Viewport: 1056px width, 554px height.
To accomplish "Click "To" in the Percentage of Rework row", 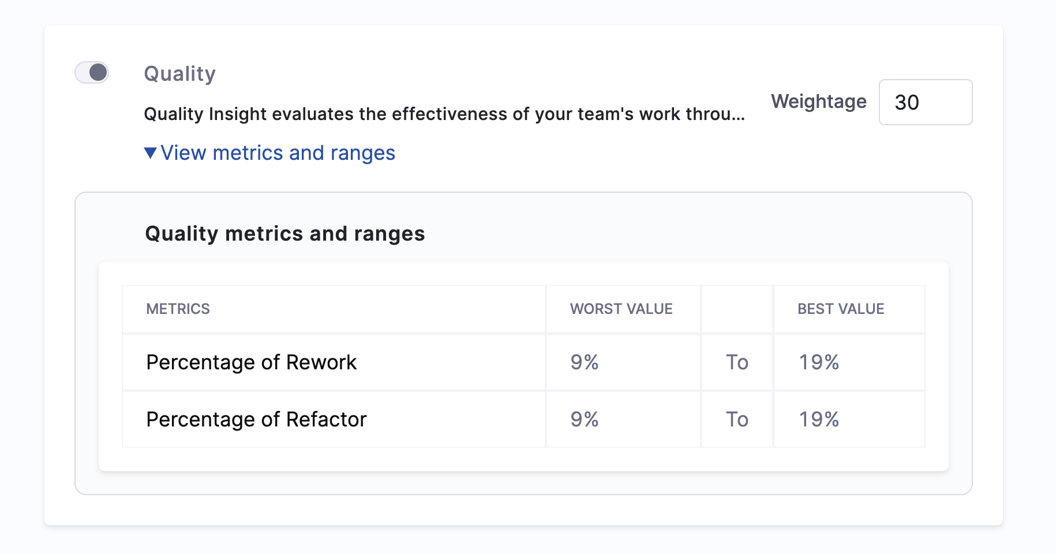I will pyautogui.click(x=737, y=362).
